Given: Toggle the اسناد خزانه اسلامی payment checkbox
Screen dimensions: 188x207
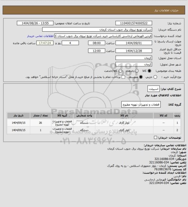Looking at the screenshot, I should 123,77.
